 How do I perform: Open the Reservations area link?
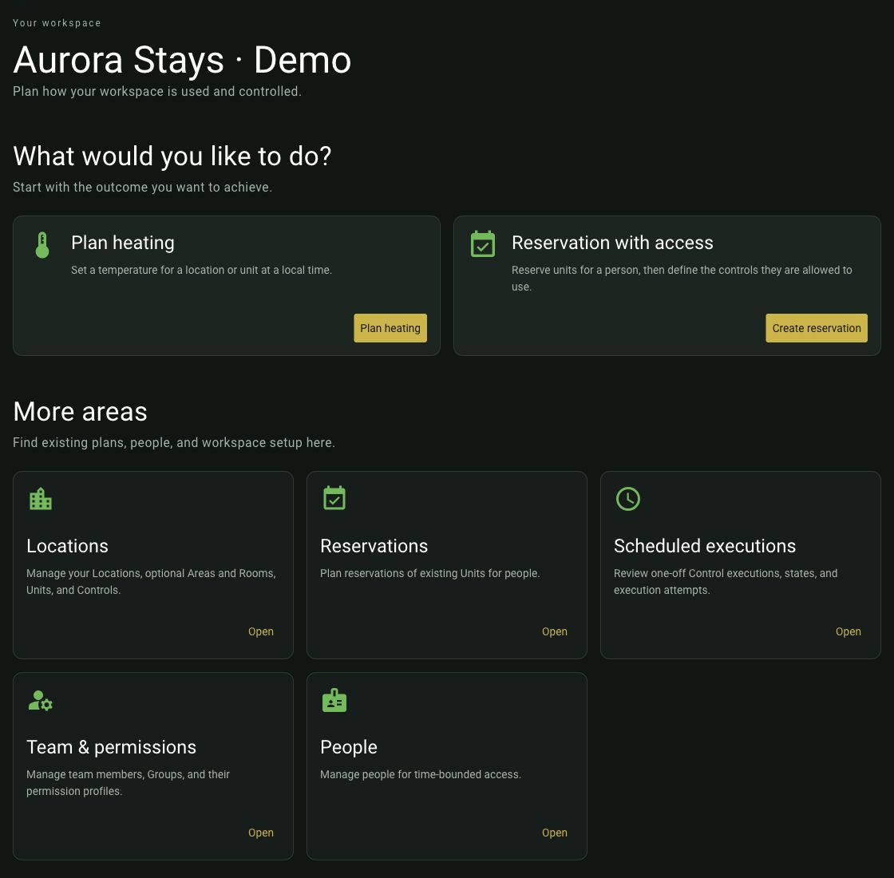coord(554,631)
